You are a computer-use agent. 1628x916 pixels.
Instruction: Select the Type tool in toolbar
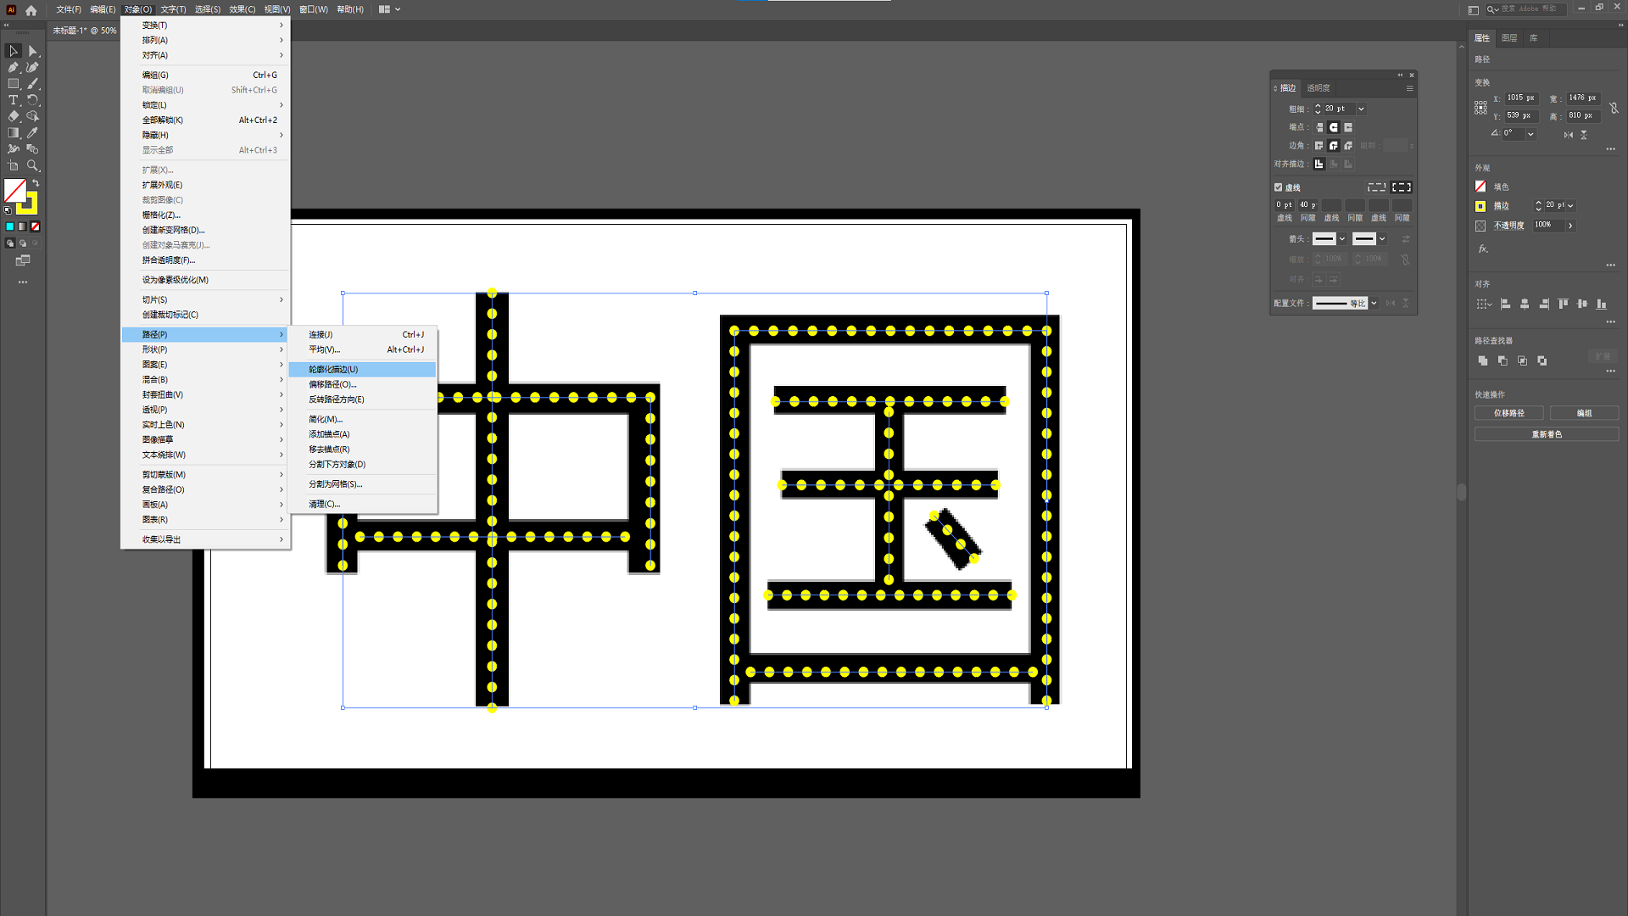click(14, 100)
